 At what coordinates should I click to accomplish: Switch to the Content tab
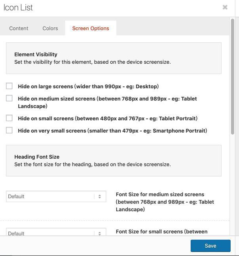coord(19,28)
